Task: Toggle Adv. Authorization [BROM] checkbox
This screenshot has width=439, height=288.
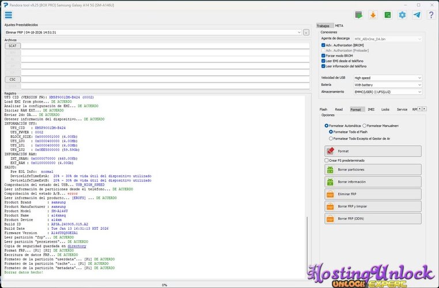Action: (323, 45)
